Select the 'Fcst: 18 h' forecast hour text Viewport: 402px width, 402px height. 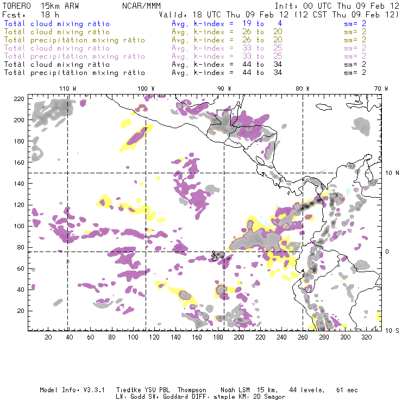[30, 15]
